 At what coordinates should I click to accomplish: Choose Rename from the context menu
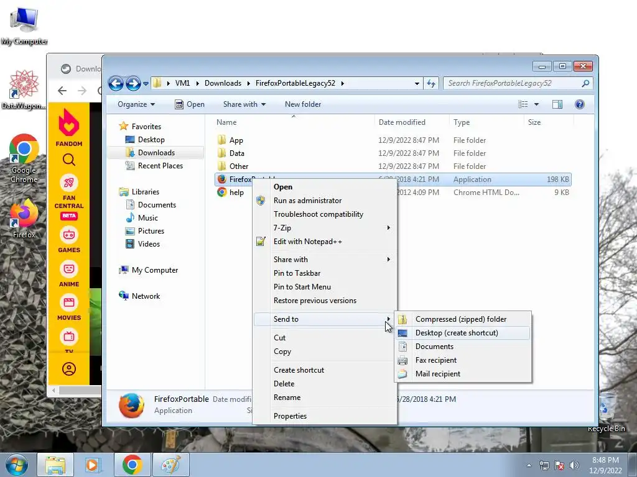325,397
